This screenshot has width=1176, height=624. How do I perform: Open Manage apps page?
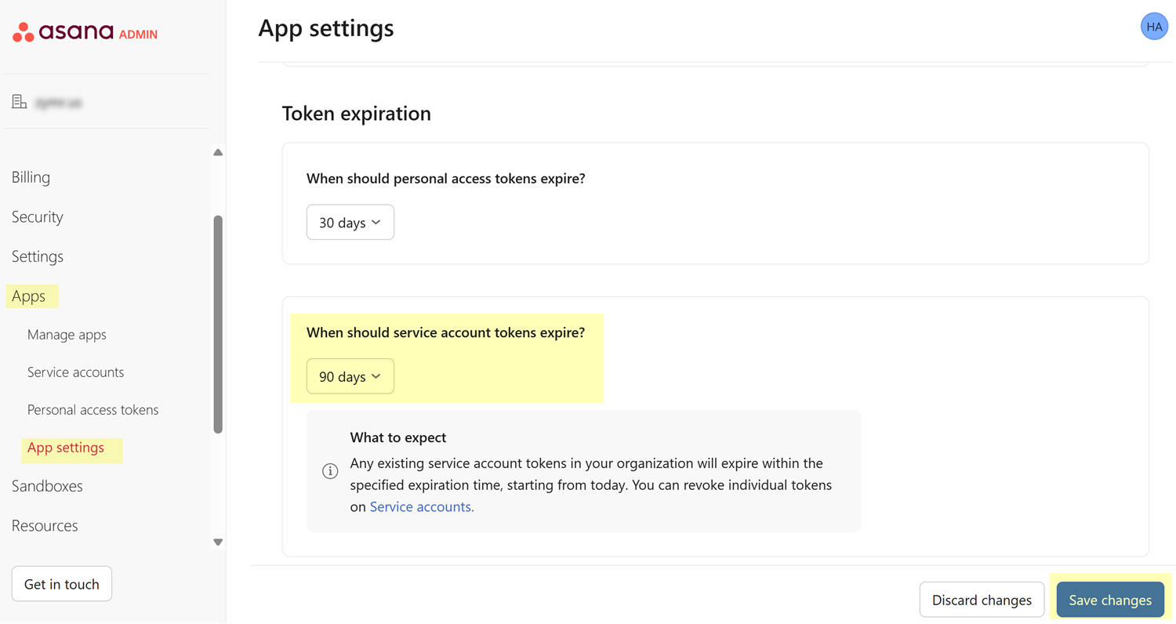coord(67,335)
